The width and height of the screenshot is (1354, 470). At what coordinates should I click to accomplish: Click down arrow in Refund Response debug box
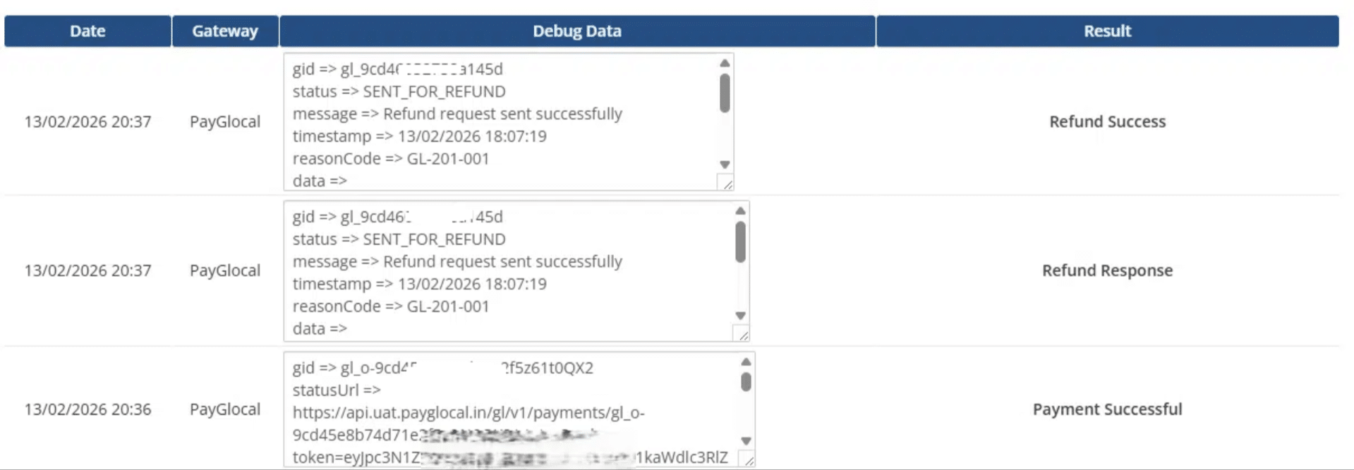pyautogui.click(x=740, y=315)
